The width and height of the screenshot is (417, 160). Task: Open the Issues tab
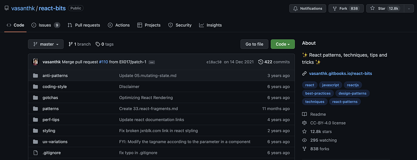click(46, 25)
